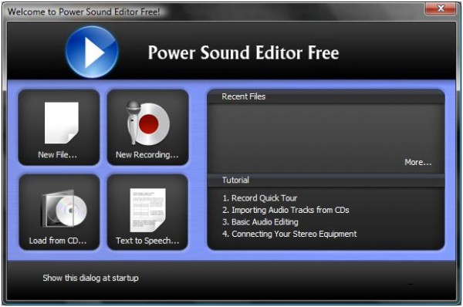This screenshot has width=463, height=307.
Task: Click the Tutorial section header
Action: 235,180
